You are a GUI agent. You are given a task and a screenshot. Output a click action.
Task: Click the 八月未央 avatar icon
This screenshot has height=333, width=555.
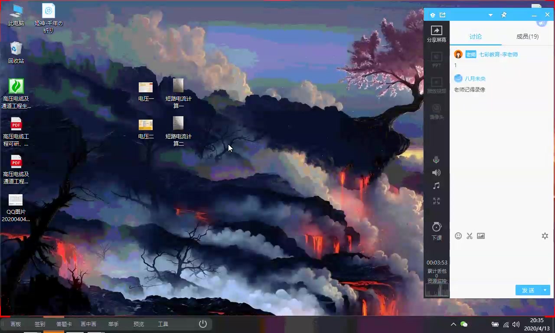[458, 78]
